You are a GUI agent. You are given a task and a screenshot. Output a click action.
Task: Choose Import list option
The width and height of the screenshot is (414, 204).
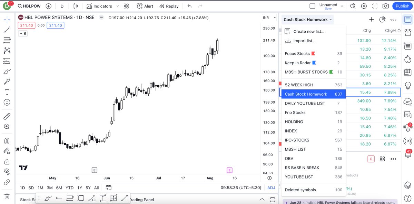pyautogui.click(x=314, y=41)
